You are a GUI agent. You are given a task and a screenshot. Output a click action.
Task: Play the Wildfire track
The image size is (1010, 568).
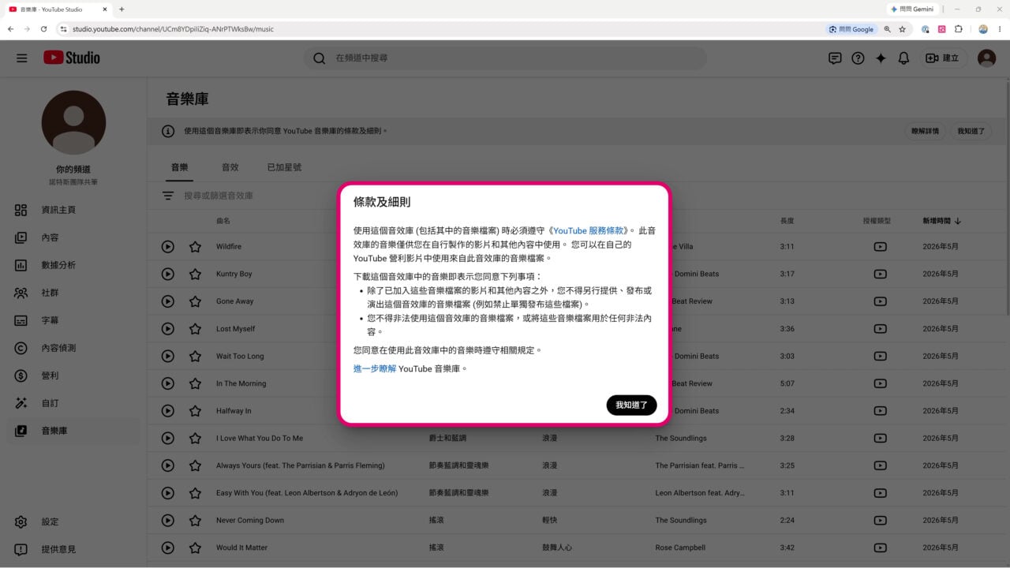point(167,247)
